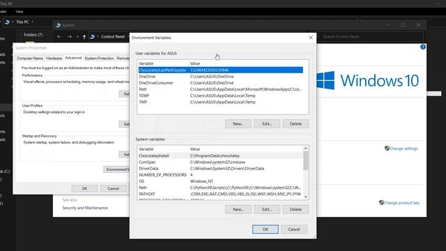The height and width of the screenshot is (251, 446).
Task: Click shield icon next to Change product key
Action: pos(381,203)
